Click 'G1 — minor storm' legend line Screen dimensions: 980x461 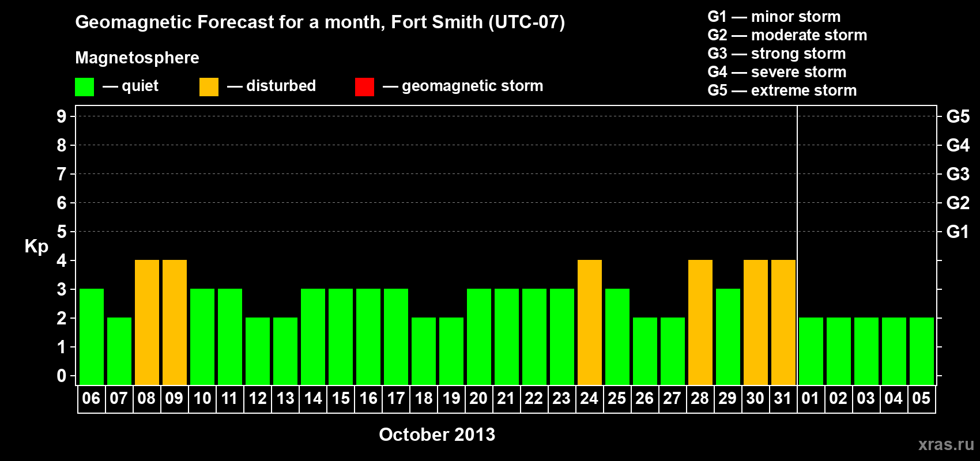point(774,17)
